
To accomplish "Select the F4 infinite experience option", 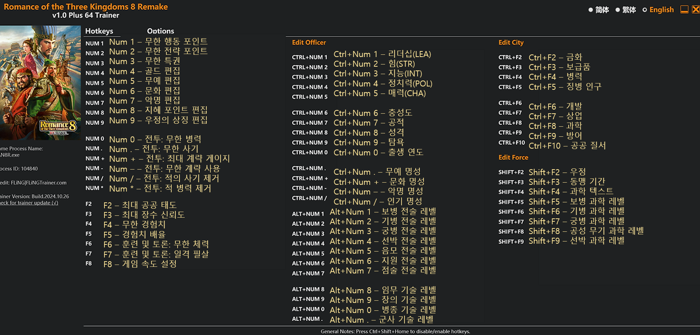I will click(x=134, y=224).
